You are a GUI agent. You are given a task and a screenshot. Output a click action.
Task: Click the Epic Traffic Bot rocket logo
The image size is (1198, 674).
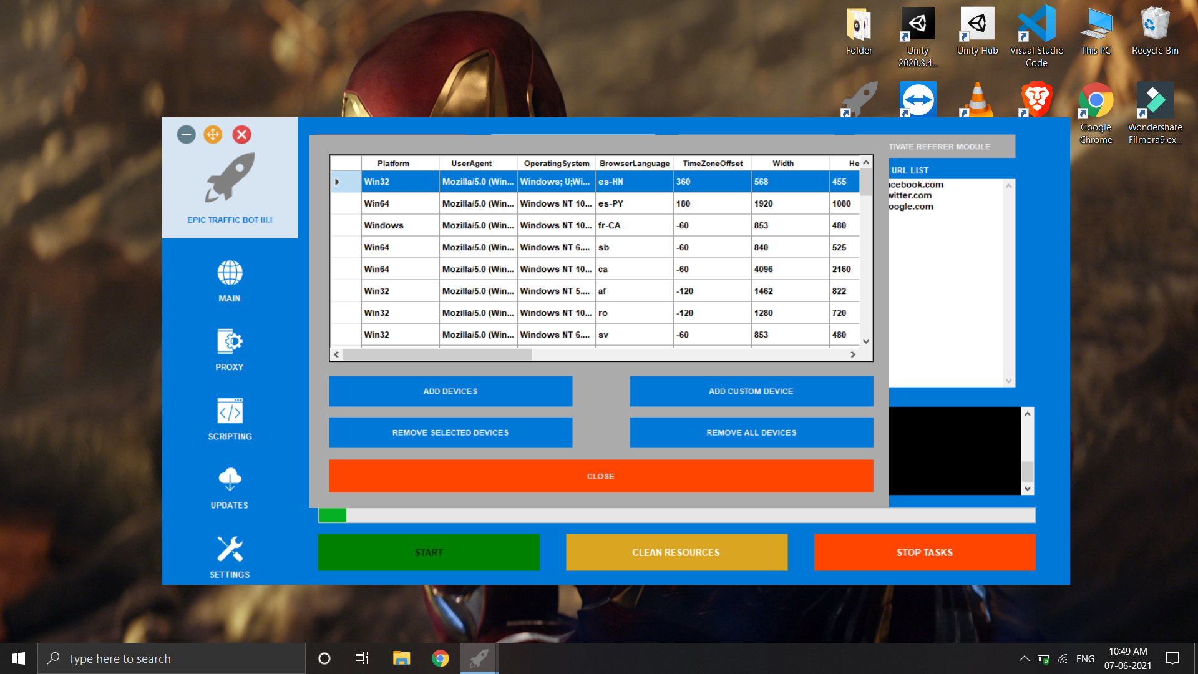pos(230,178)
